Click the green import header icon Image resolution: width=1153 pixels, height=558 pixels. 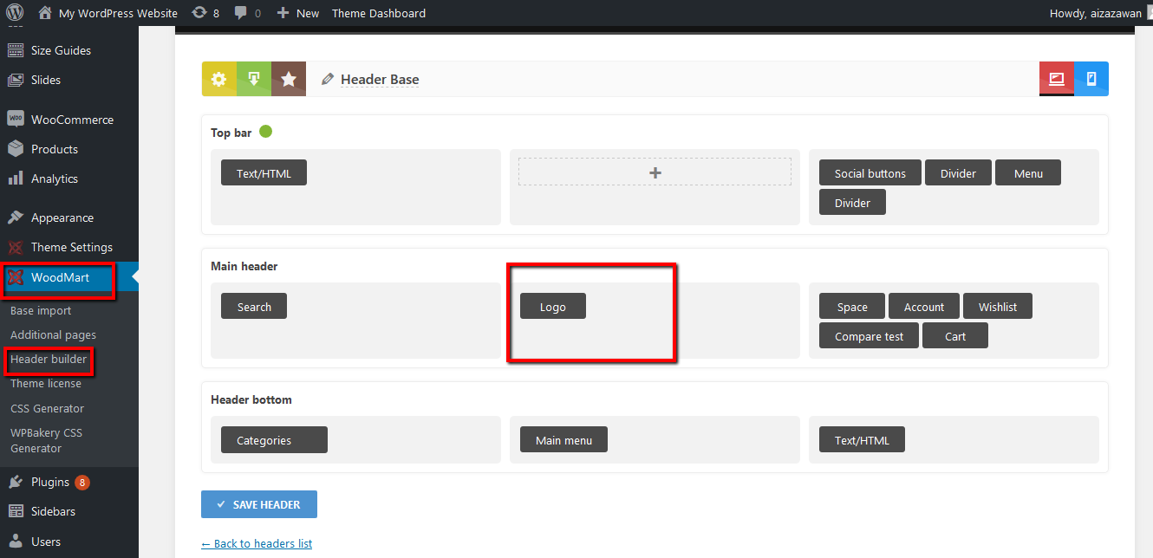pyautogui.click(x=254, y=79)
